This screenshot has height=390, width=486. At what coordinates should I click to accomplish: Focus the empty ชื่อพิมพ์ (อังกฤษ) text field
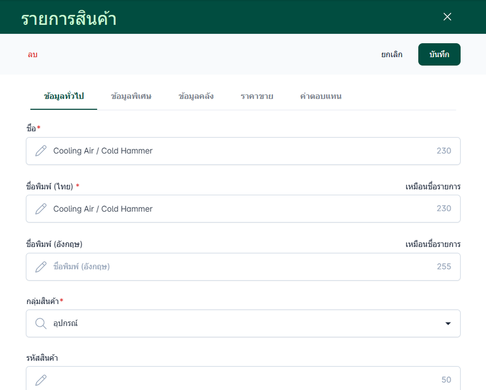[243, 267]
